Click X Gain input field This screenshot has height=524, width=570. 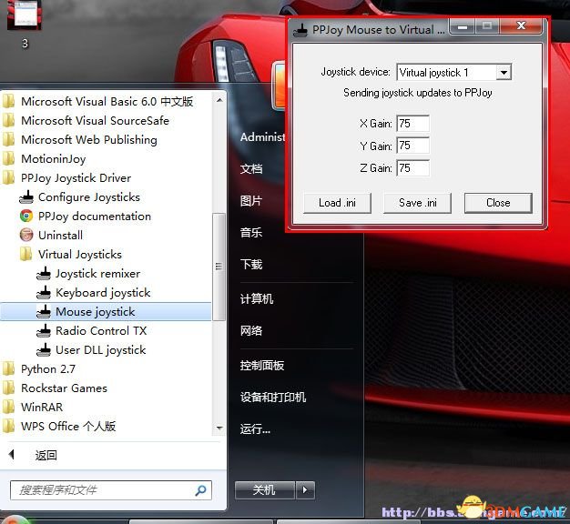point(413,124)
